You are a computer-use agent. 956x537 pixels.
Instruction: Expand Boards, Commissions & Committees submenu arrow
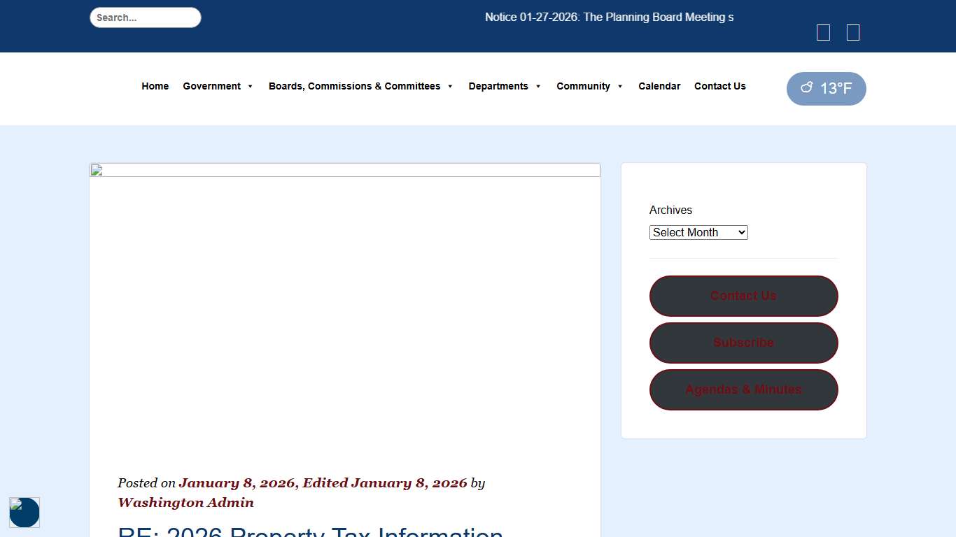point(450,87)
